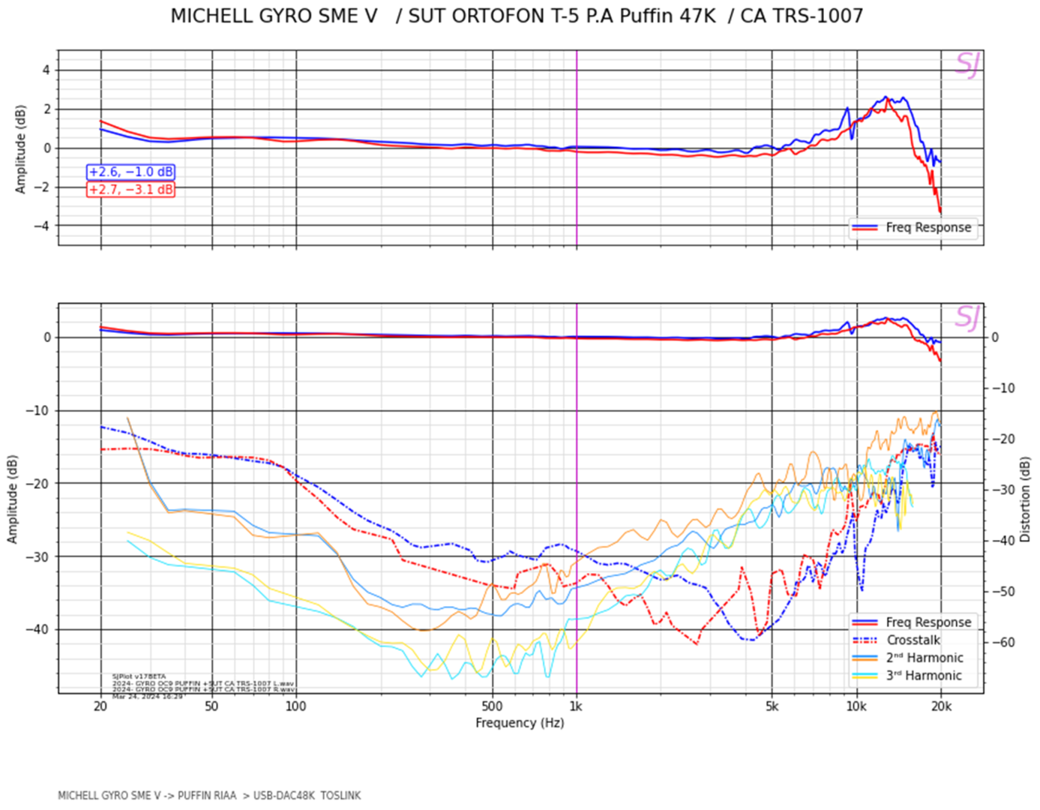Screen dimensions: 1040x810
Task: Click 'Amplitude (dB)' label of bottom plot
Action: (x=12, y=499)
